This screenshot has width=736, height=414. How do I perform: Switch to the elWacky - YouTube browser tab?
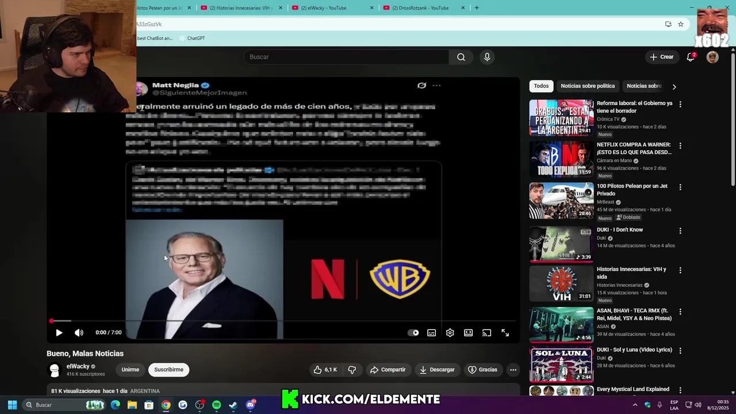[x=332, y=8]
